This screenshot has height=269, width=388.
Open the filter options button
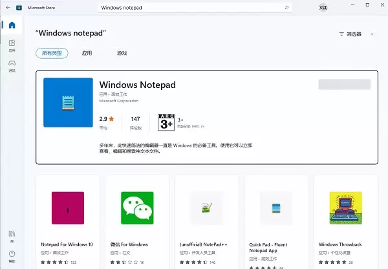(x=350, y=34)
